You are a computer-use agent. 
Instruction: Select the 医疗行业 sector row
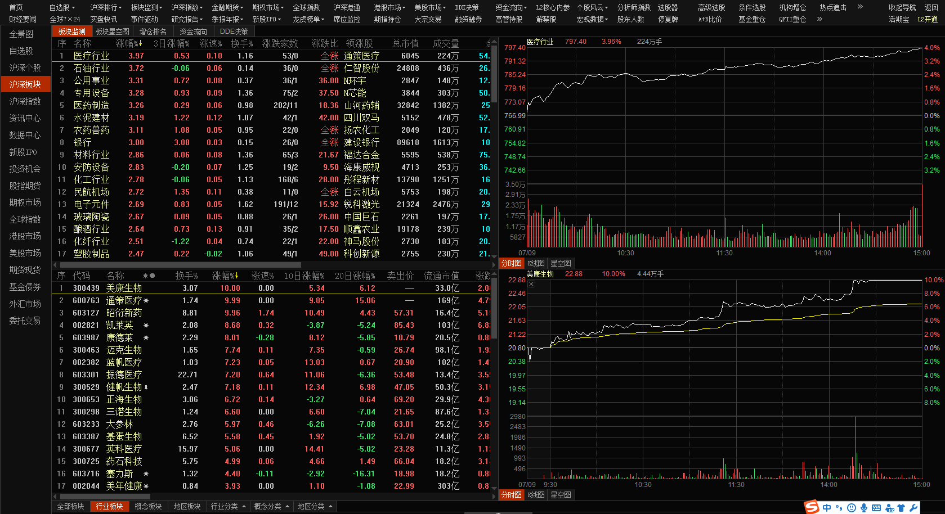tap(272, 56)
